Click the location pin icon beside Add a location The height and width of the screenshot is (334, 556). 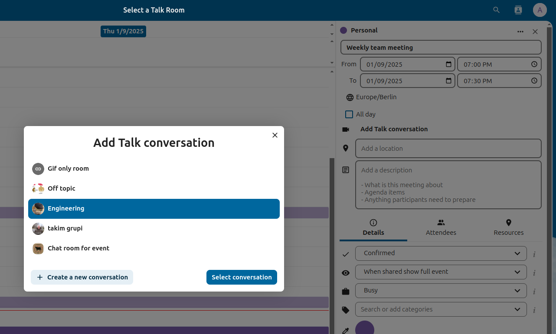click(x=346, y=148)
